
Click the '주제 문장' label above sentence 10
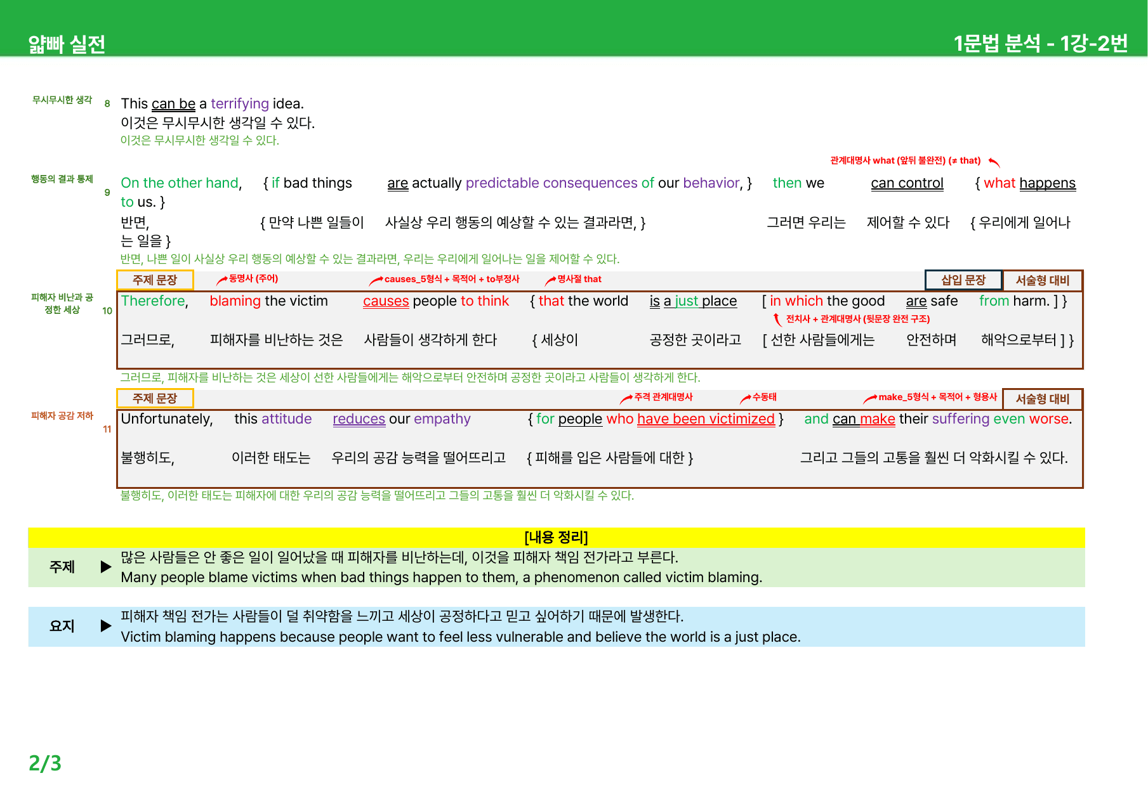(155, 280)
